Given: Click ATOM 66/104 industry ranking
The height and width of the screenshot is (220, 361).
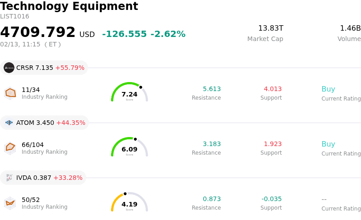Looking at the screenshot, I should (x=32, y=145).
